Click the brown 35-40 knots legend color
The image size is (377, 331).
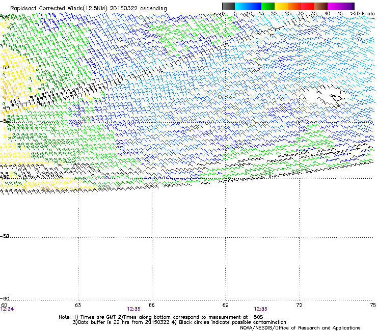point(321,6)
